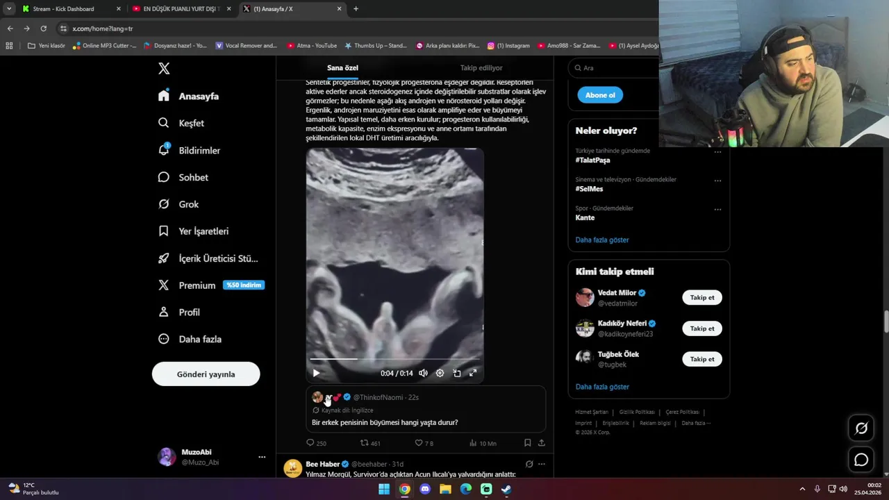This screenshot has width=889, height=500.
Task: Open Kante trend
Action: [585, 217]
